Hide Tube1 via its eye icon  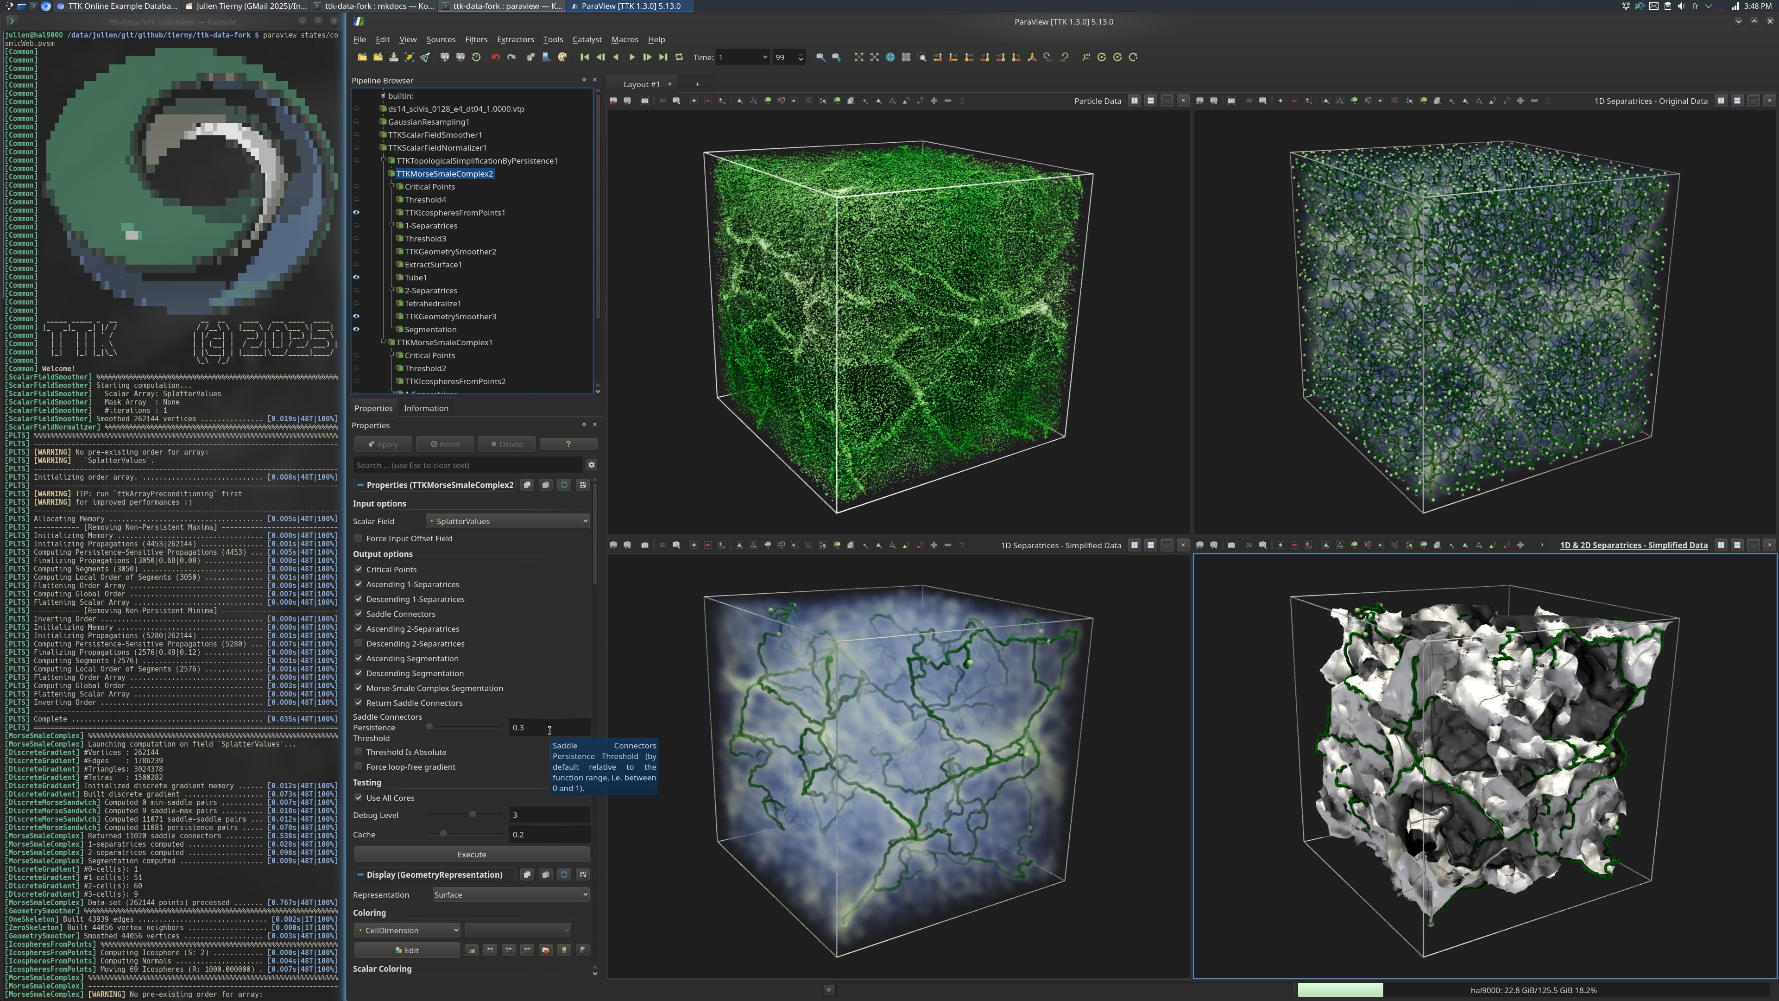[x=356, y=278]
